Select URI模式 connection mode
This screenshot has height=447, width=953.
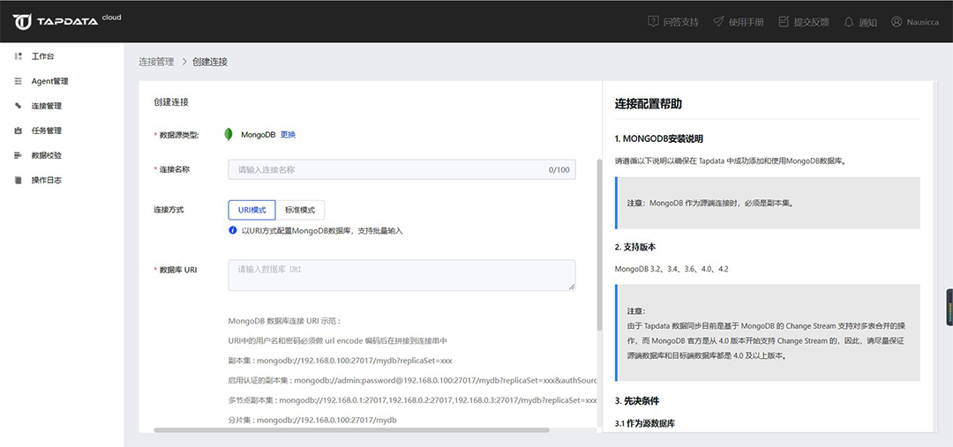tap(251, 210)
